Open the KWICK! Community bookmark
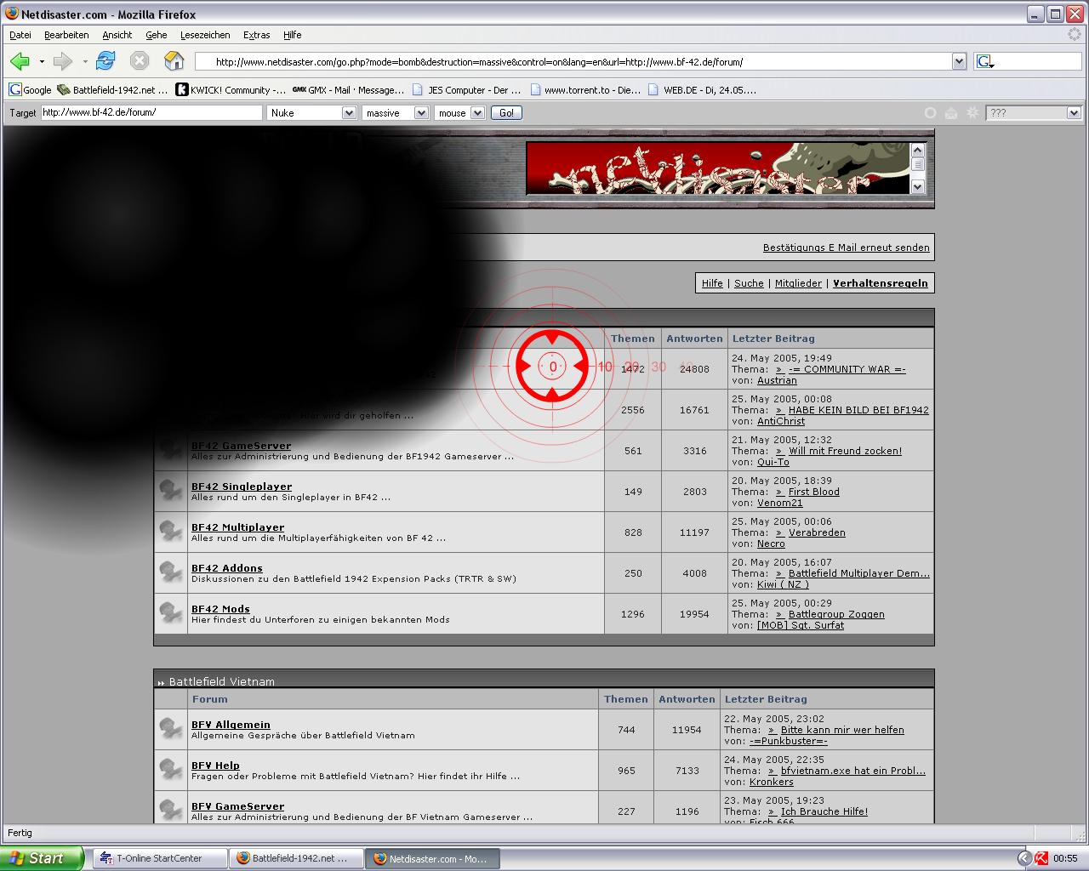Screen dimensions: 1089x871 pos(230,89)
